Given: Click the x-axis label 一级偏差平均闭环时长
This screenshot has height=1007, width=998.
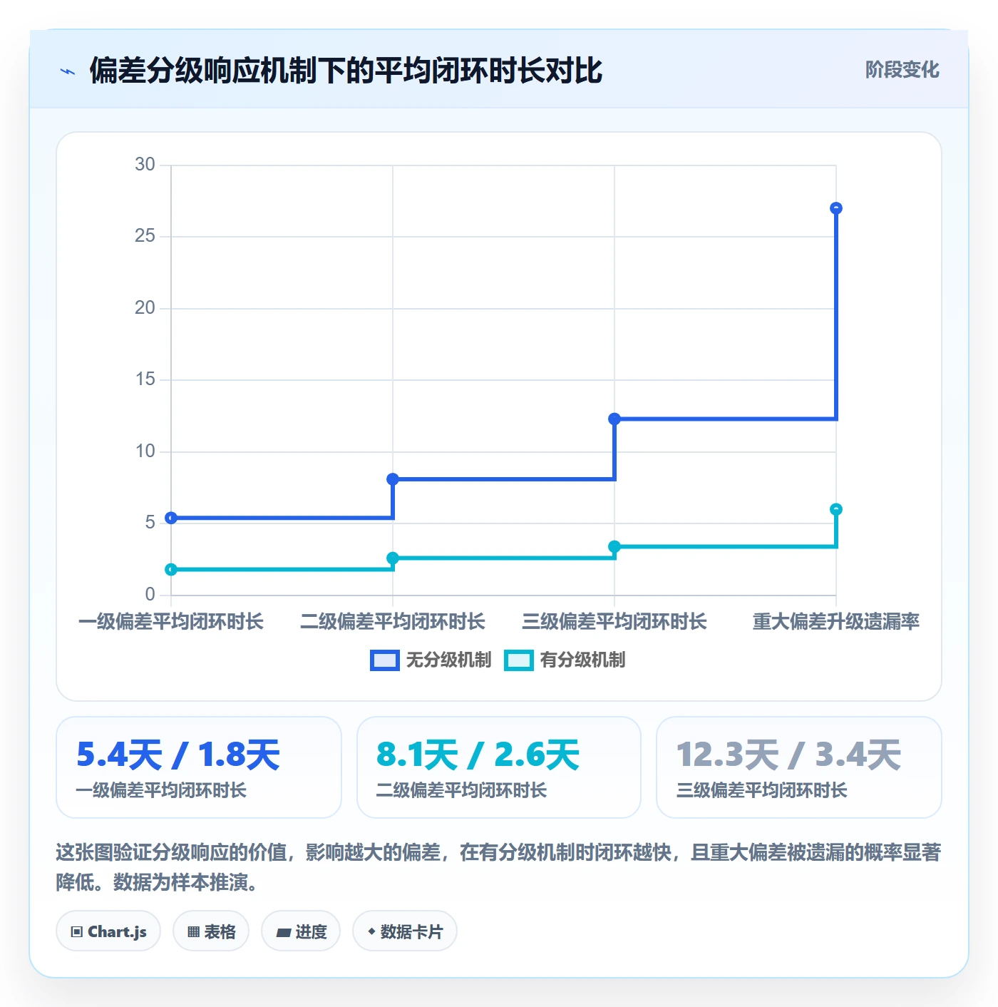Looking at the screenshot, I should click(x=171, y=622).
